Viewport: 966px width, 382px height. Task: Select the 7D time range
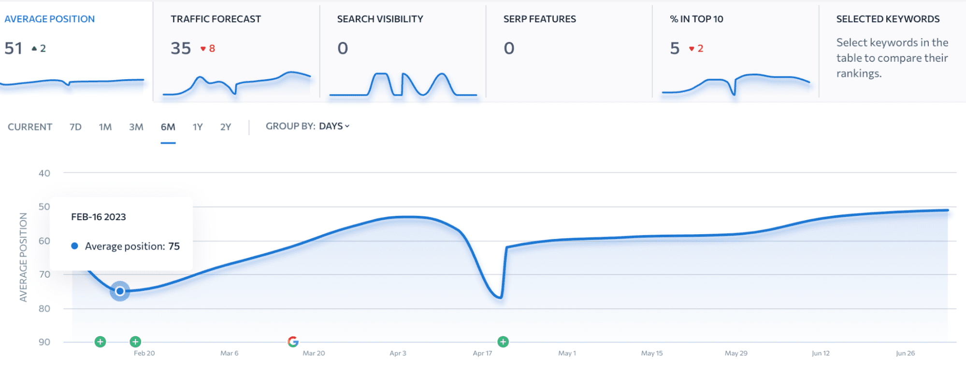[75, 127]
